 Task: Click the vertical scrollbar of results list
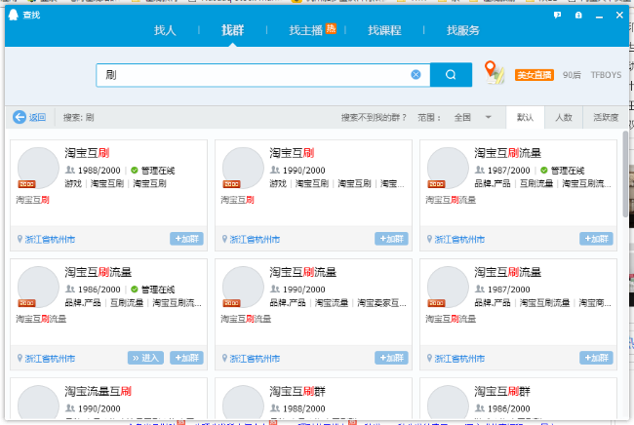coord(625,175)
